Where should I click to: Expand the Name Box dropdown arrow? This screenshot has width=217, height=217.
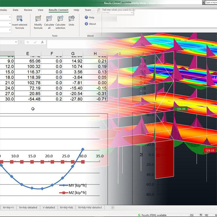tap(16, 42)
